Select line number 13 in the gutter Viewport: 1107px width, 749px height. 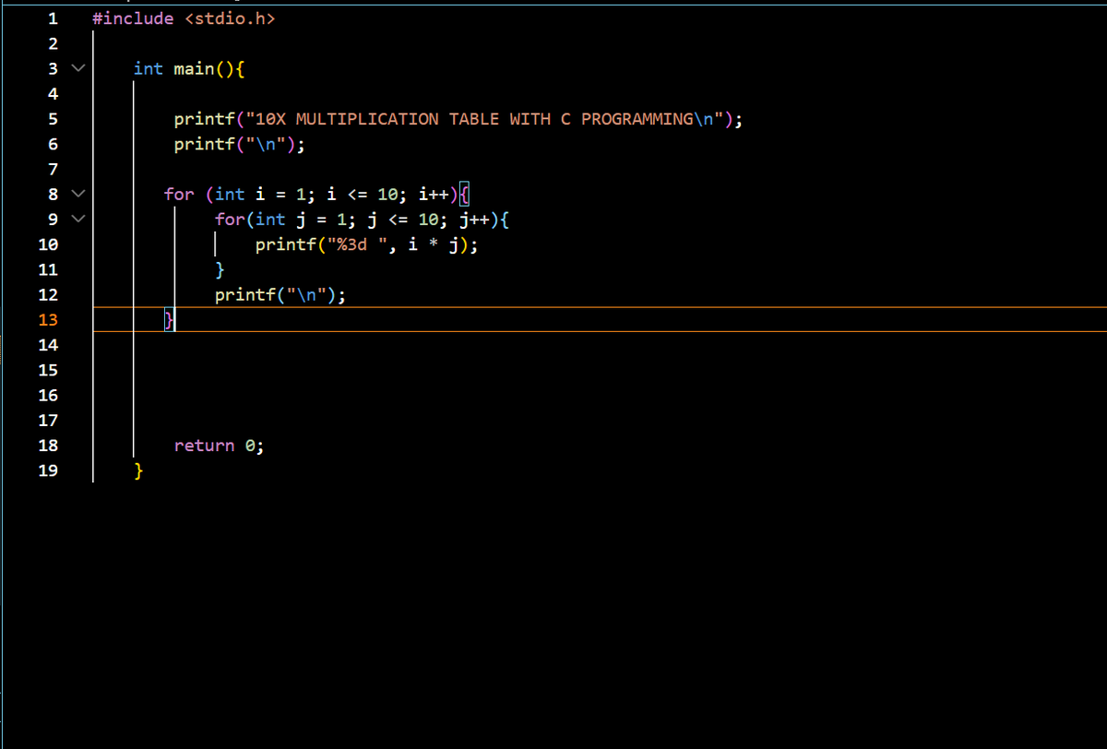pos(48,320)
